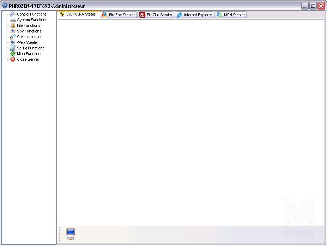The width and height of the screenshot is (327, 246).
Task: Click the application icon in title bar
Action: [5, 6]
